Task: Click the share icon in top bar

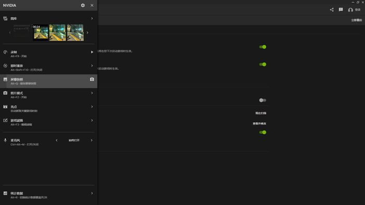Action: click(x=332, y=9)
